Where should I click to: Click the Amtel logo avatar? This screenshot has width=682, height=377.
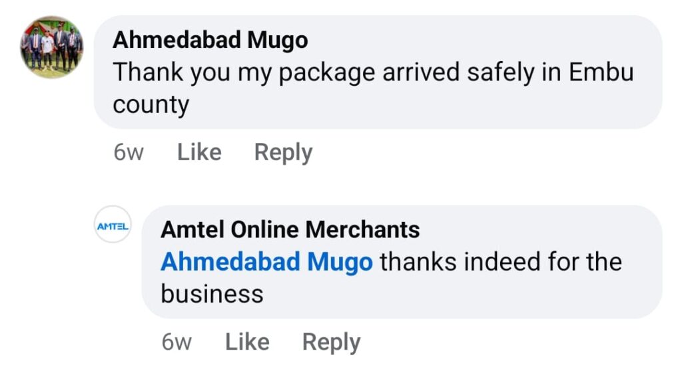(113, 225)
